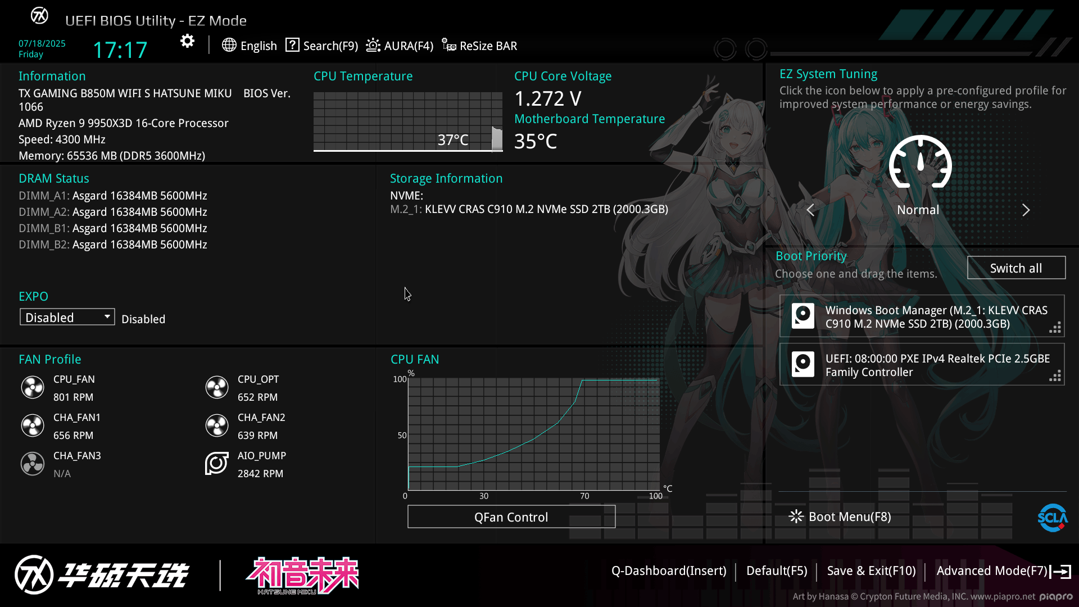The height and width of the screenshot is (607, 1079).
Task: Click DIMM_B1 Asgard 16384MB row
Action: [113, 228]
